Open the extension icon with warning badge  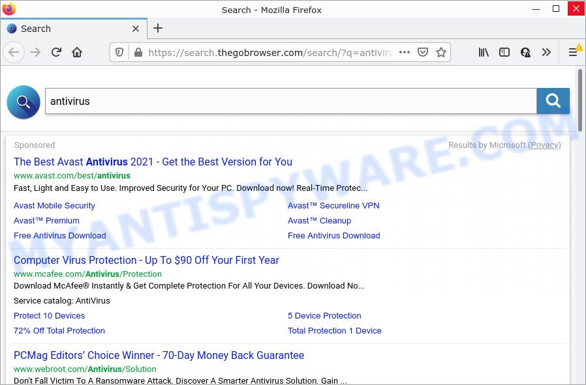point(525,52)
